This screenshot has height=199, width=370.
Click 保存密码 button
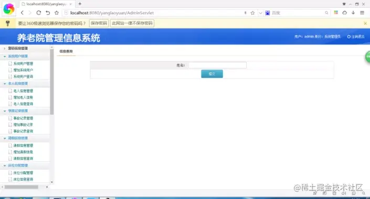point(99,23)
